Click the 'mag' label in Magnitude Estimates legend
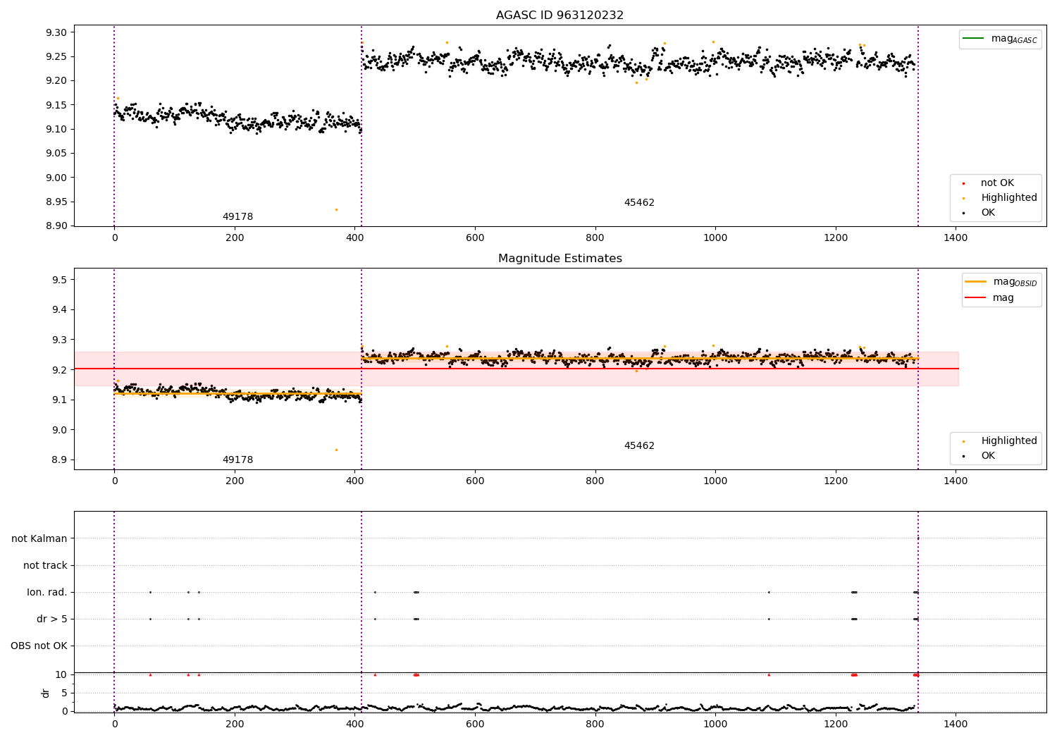The width and height of the screenshot is (1057, 740). point(1003,298)
